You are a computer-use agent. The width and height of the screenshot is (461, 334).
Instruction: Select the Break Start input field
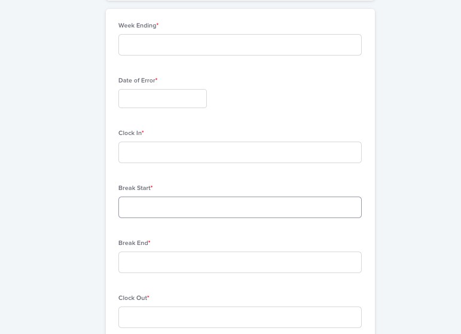[x=240, y=207]
